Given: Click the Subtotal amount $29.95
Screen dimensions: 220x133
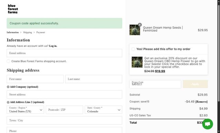Looking at the screenshot, I should (x=202, y=95).
